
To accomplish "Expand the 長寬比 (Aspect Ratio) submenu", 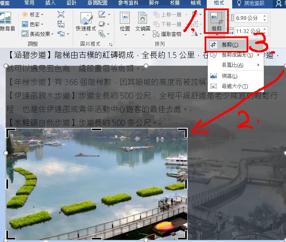I will tap(233, 65).
